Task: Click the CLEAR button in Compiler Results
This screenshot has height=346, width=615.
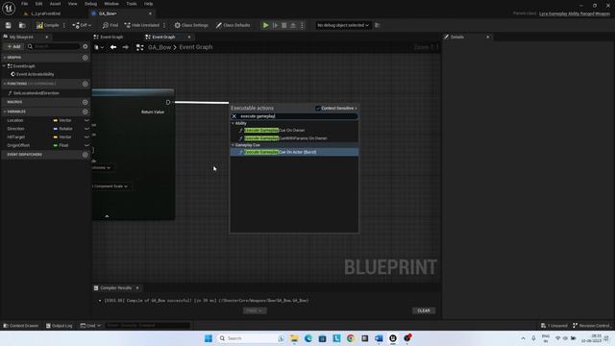Action: click(424, 310)
